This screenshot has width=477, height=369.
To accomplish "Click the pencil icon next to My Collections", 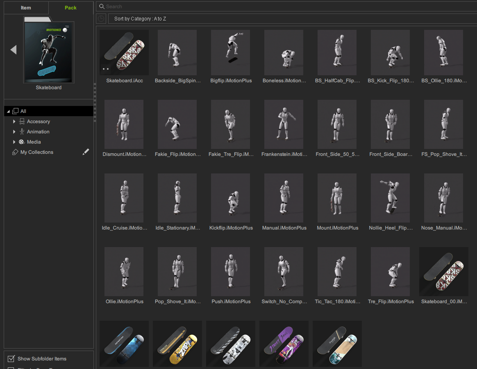I will click(x=86, y=152).
